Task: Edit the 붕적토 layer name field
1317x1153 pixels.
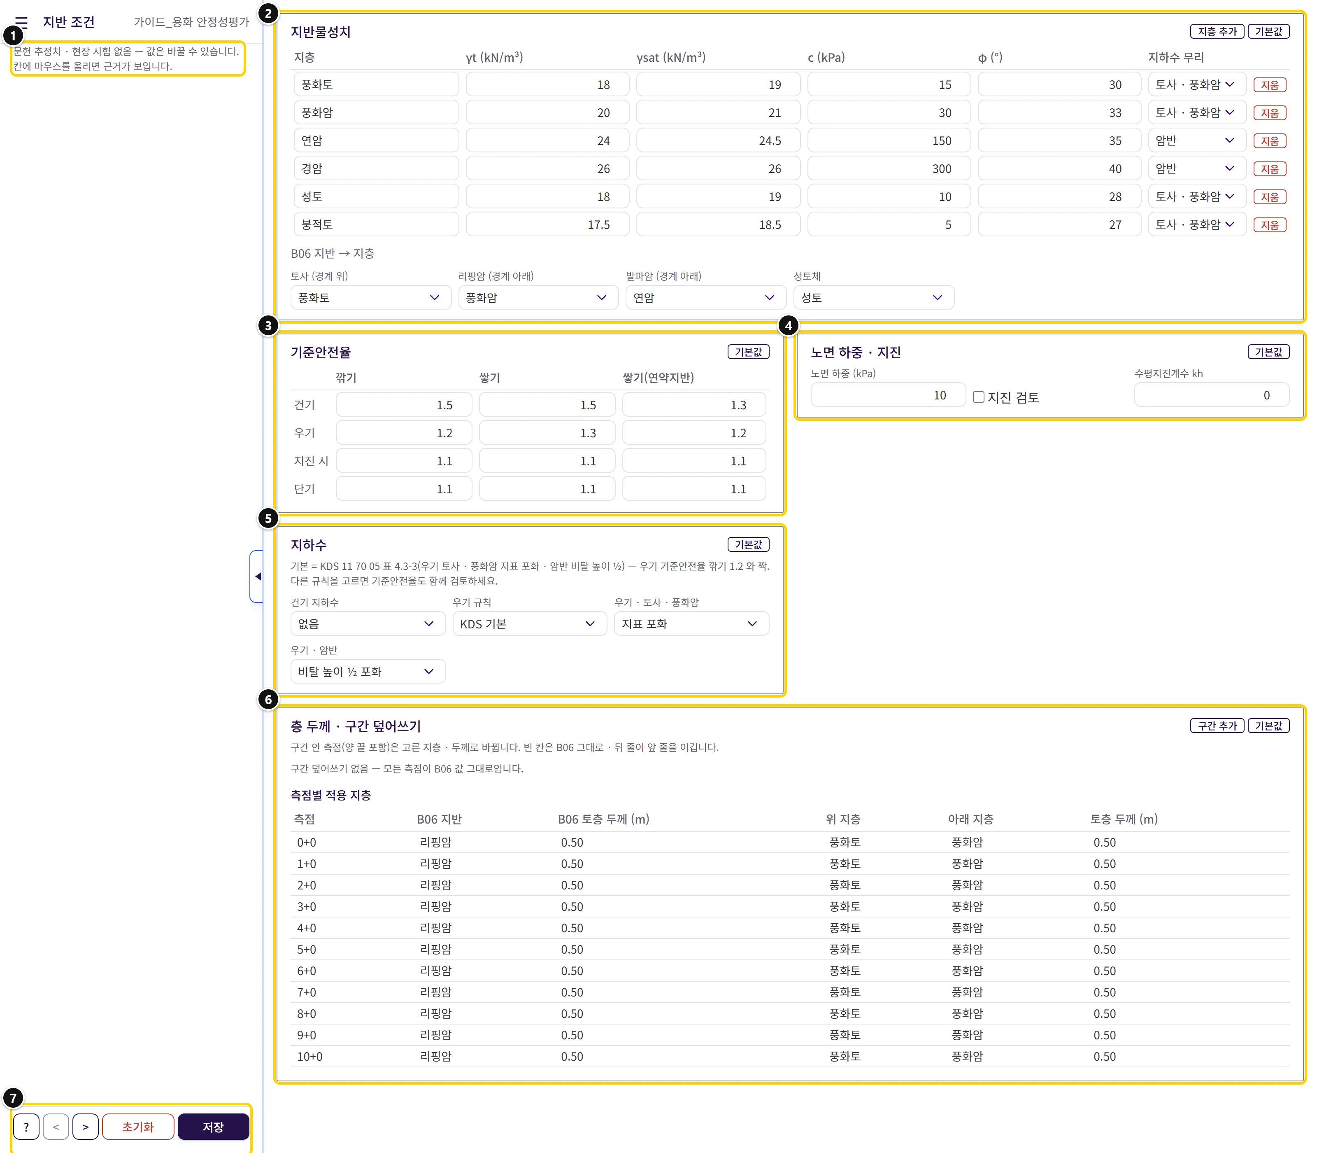Action: point(376,224)
